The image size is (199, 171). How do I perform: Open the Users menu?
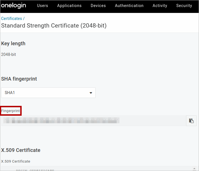42,6
